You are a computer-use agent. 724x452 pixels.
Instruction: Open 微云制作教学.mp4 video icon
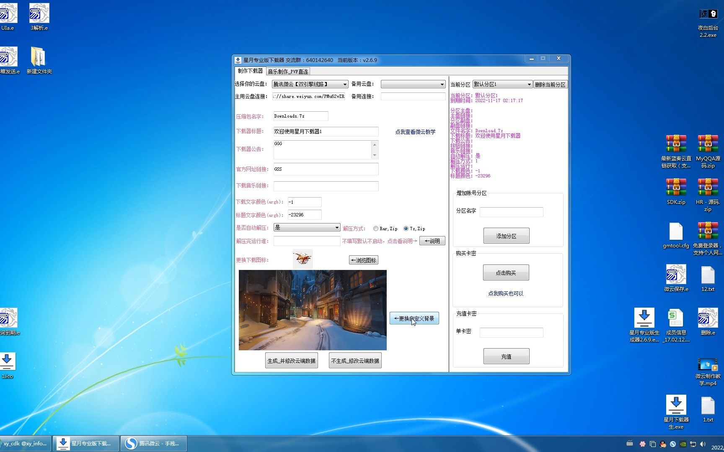pos(708,372)
